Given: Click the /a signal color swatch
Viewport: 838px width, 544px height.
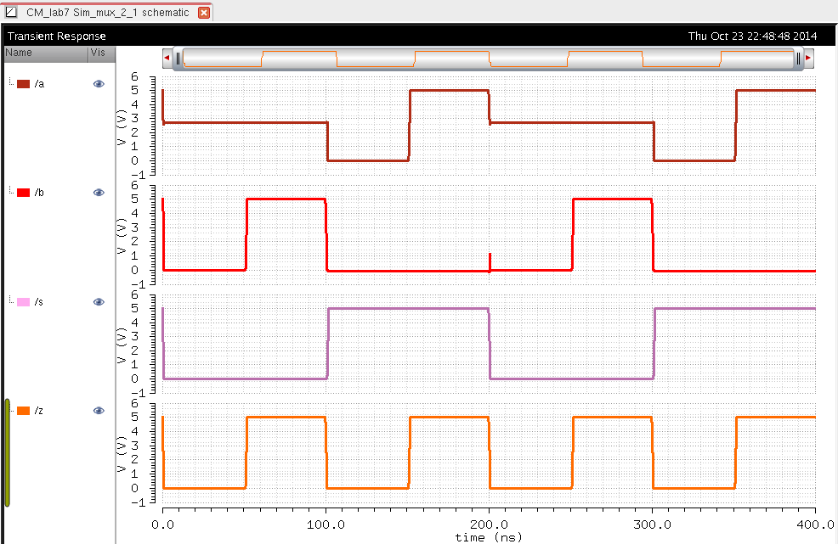Looking at the screenshot, I should pos(24,84).
